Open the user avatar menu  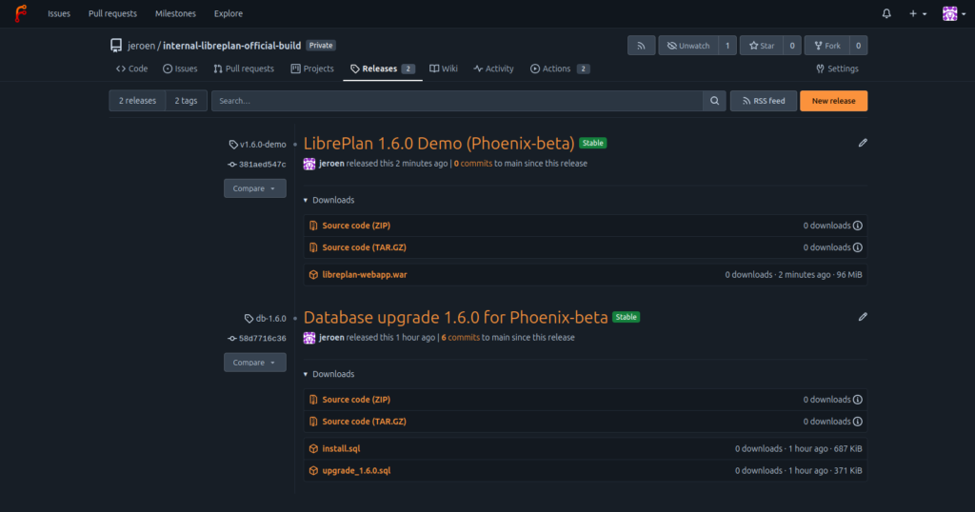(951, 13)
